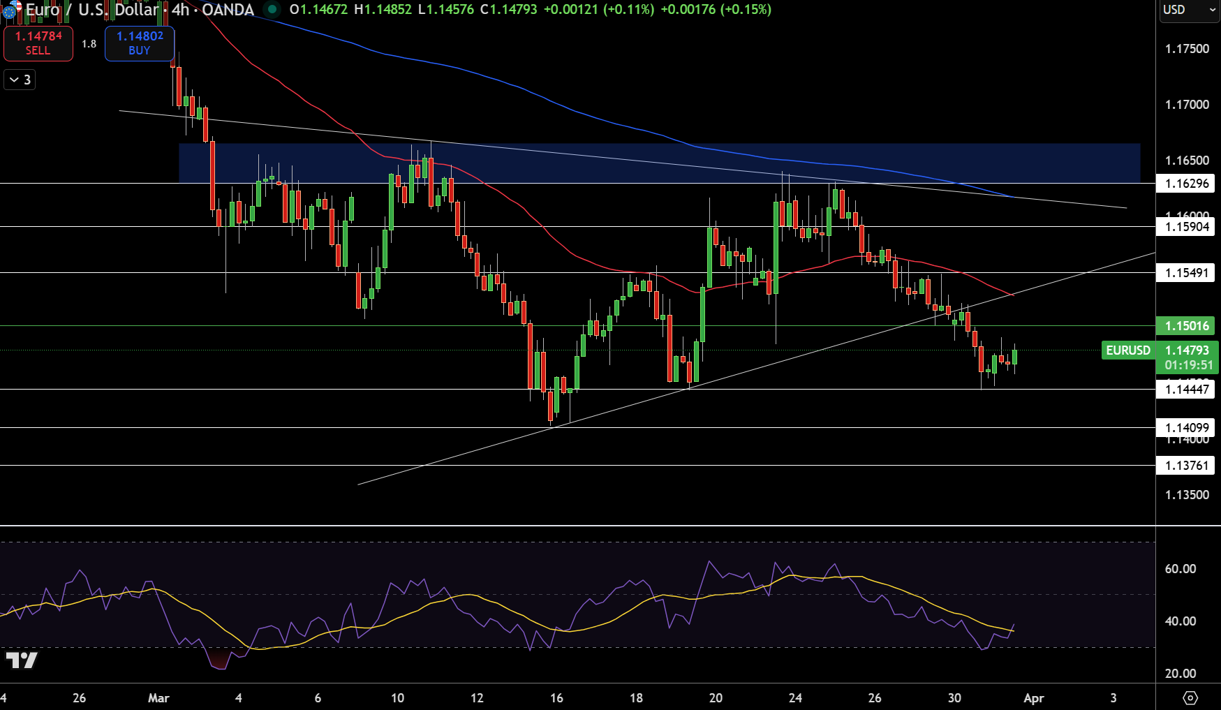
Task: Click the 1.17500 price scale label
Action: pos(1187,49)
